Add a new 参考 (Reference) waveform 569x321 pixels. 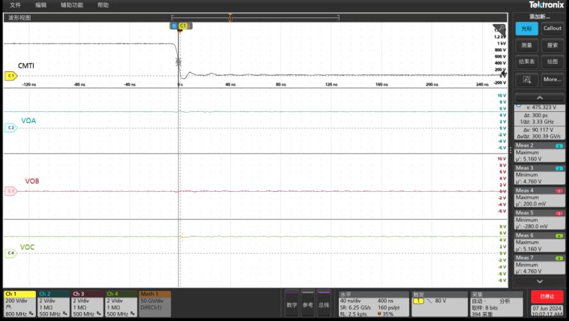(x=308, y=303)
